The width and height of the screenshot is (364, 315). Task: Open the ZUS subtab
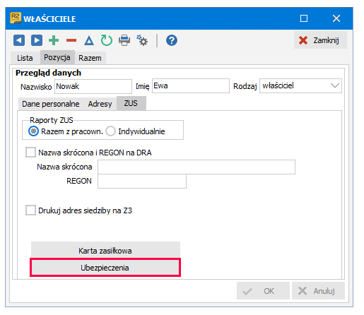click(131, 103)
